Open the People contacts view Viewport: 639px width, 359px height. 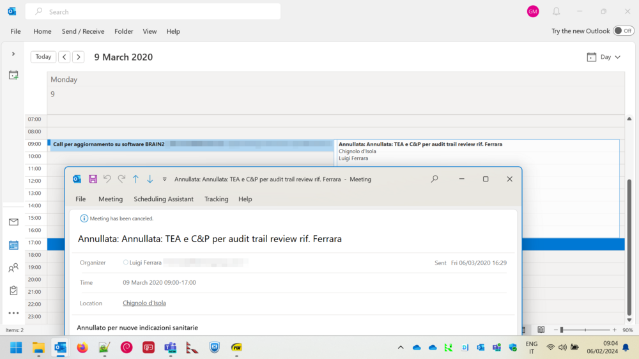13,268
